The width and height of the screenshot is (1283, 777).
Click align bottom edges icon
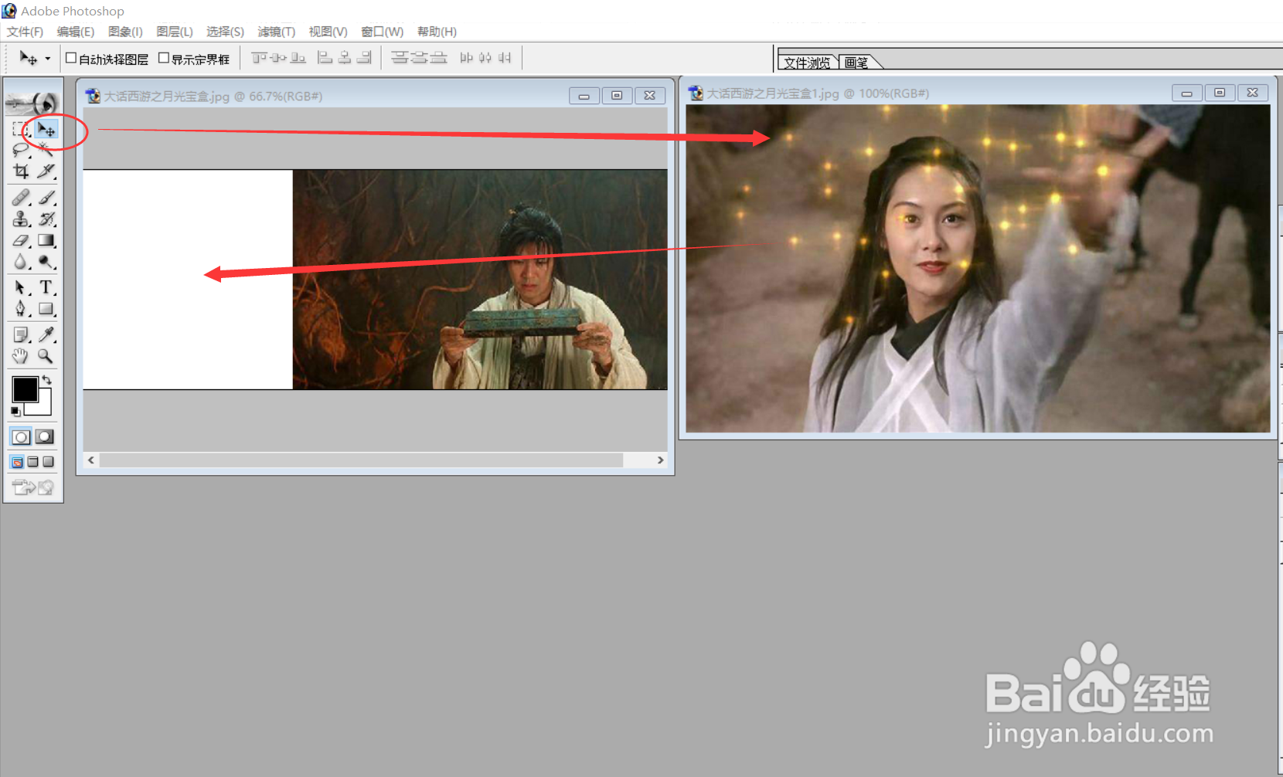(298, 58)
